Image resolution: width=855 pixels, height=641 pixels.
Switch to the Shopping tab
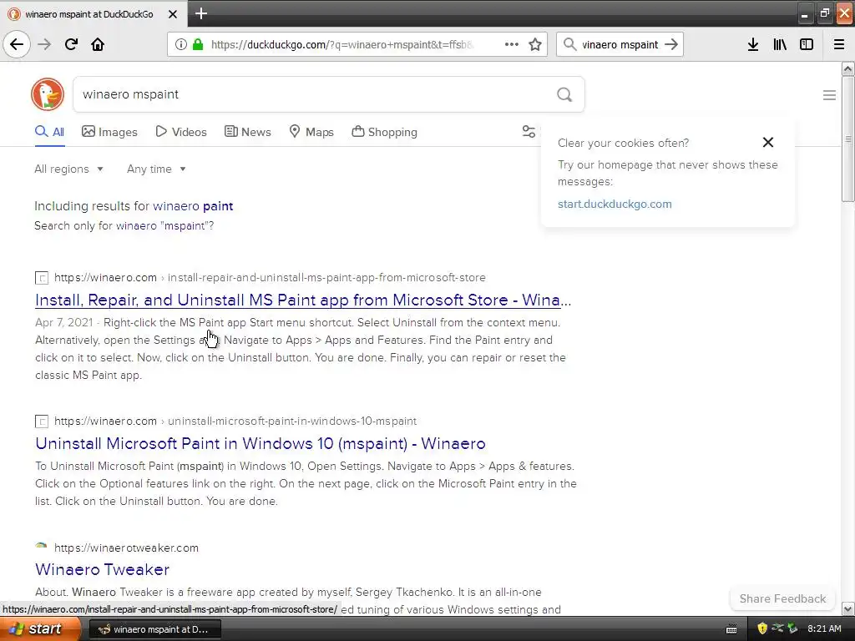click(384, 132)
